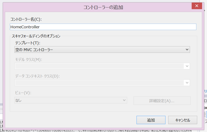
Task: Click the スキャフォールディングのオプション group title
Action: pyautogui.click(x=36, y=36)
